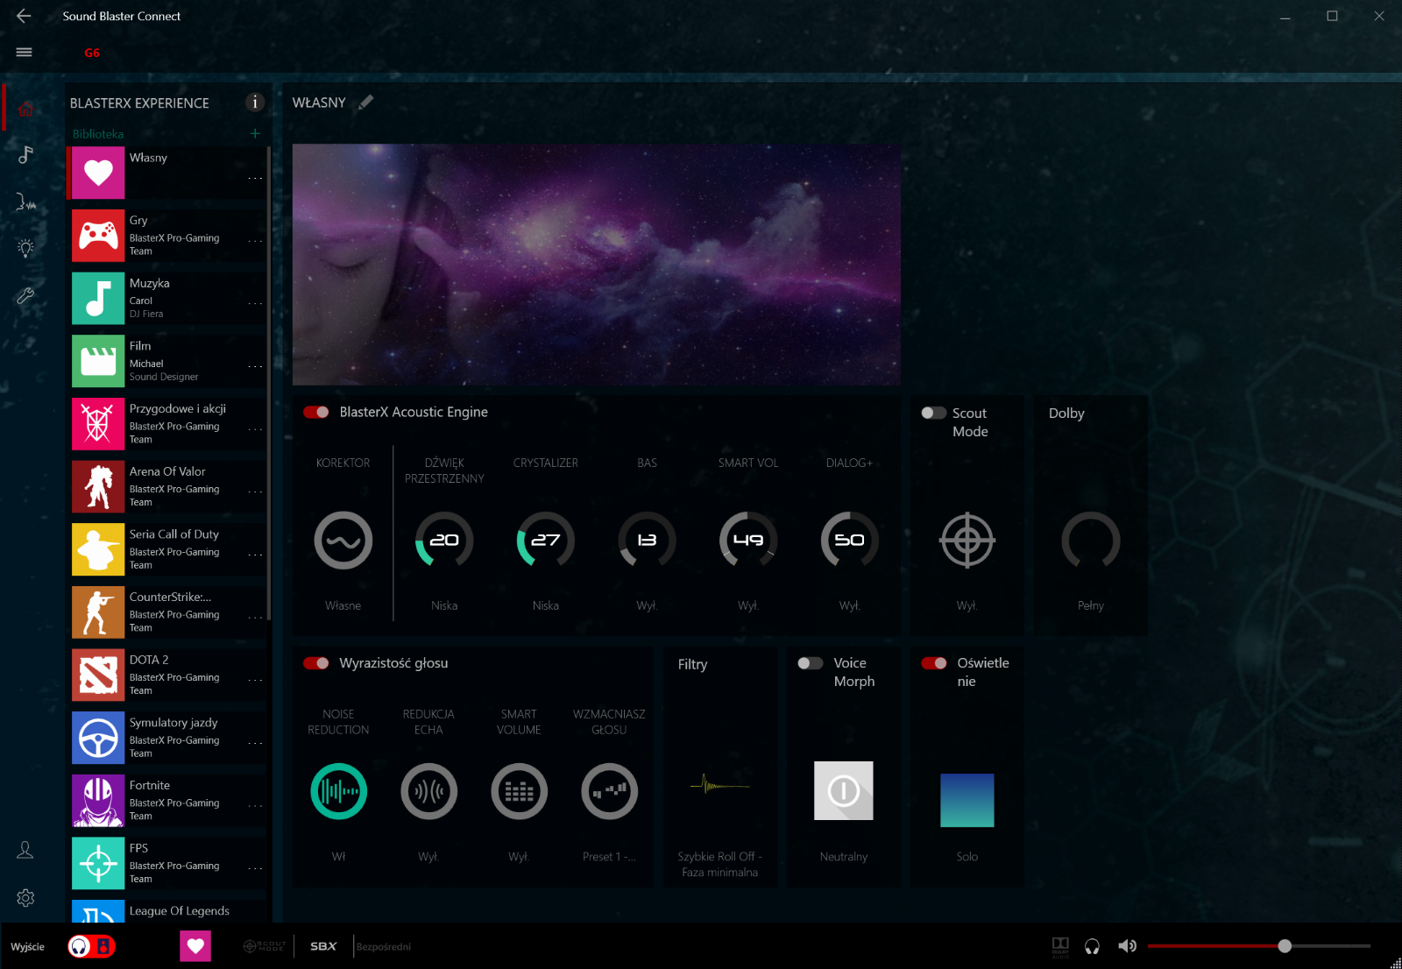Image resolution: width=1402 pixels, height=969 pixels.
Task: Open options dots for Fortnite profile
Action: pos(255,805)
